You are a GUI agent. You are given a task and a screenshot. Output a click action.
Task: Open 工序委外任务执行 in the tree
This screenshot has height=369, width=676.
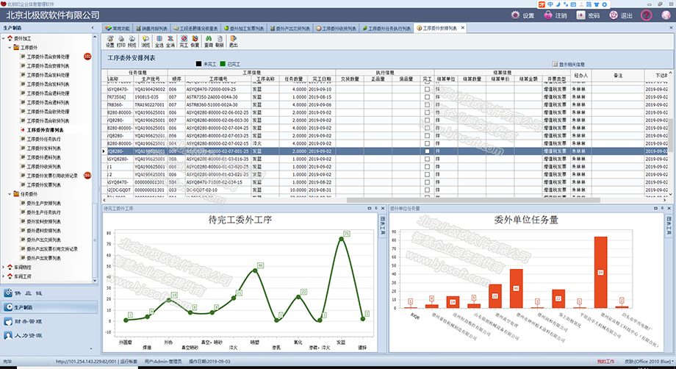click(43, 139)
